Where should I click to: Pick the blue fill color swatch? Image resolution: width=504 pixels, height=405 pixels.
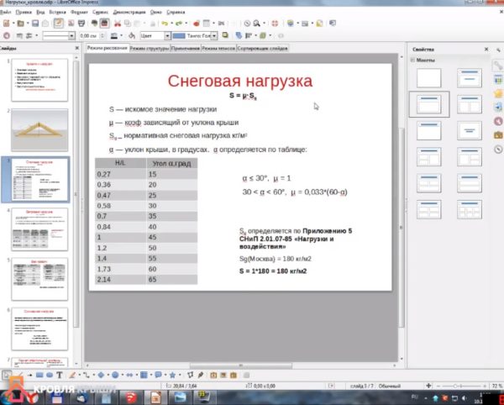tap(179, 35)
